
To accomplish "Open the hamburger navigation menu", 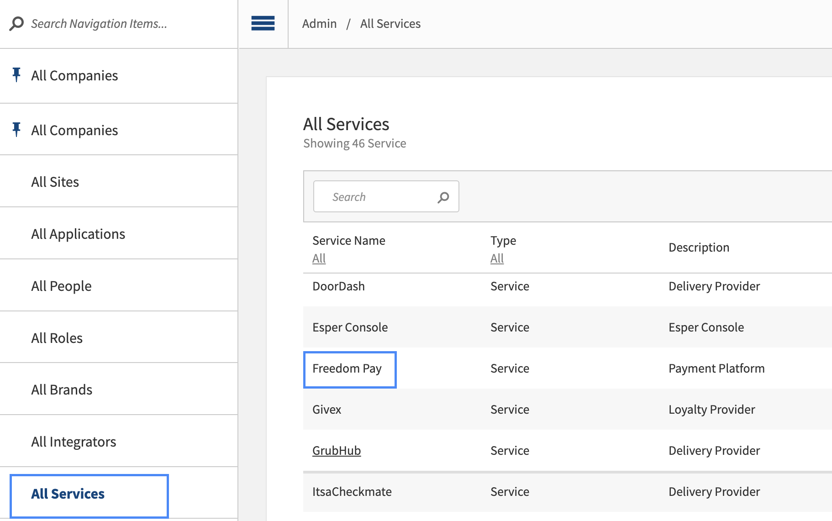I will pos(263,23).
